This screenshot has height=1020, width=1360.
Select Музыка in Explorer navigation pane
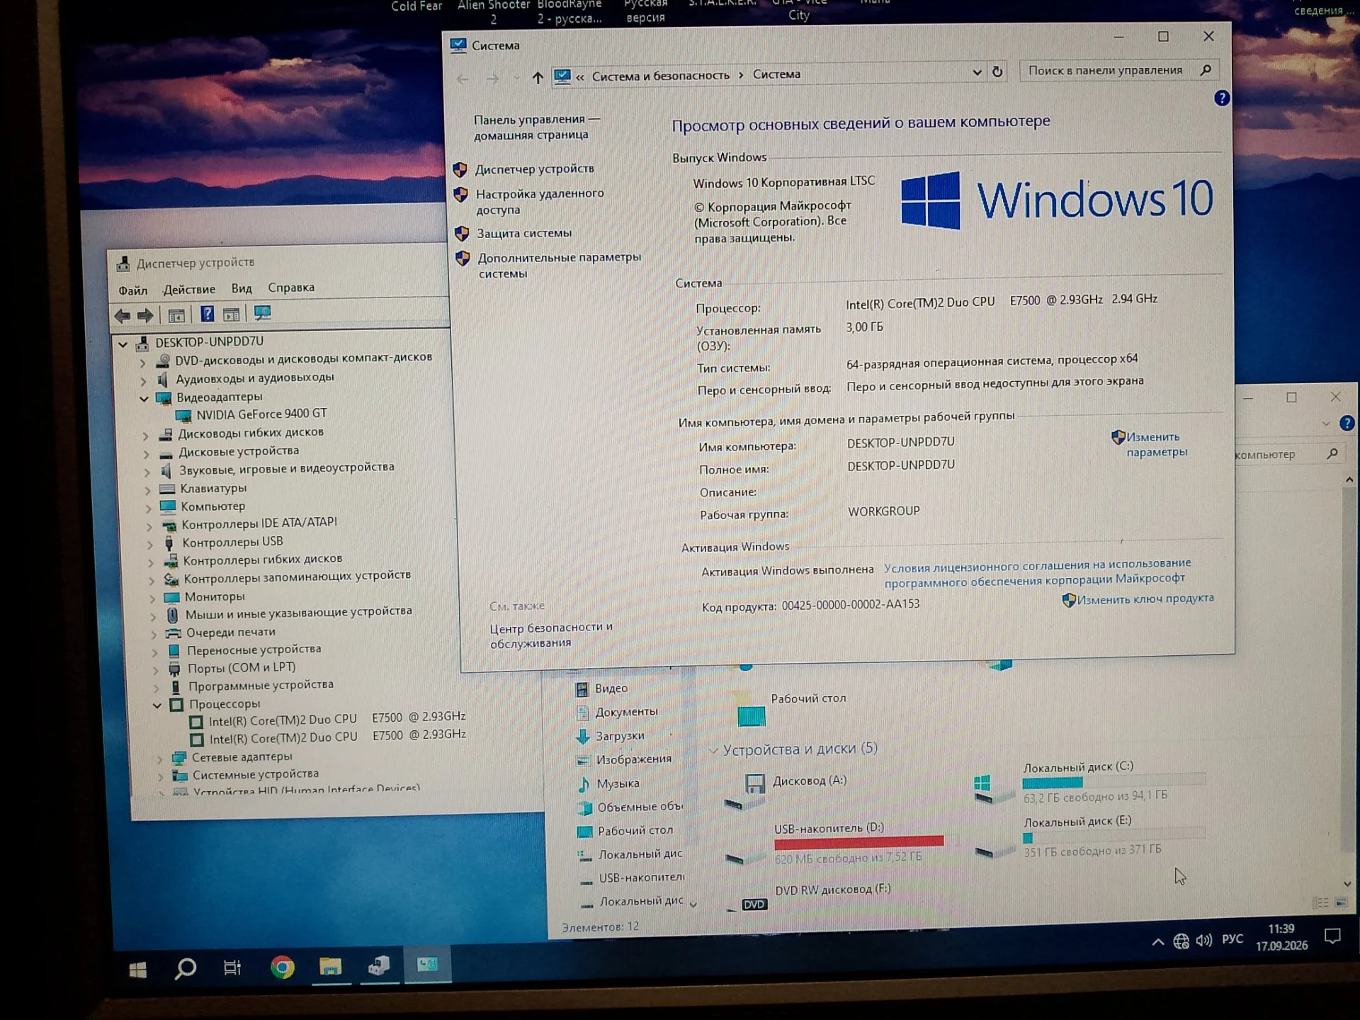click(x=618, y=783)
